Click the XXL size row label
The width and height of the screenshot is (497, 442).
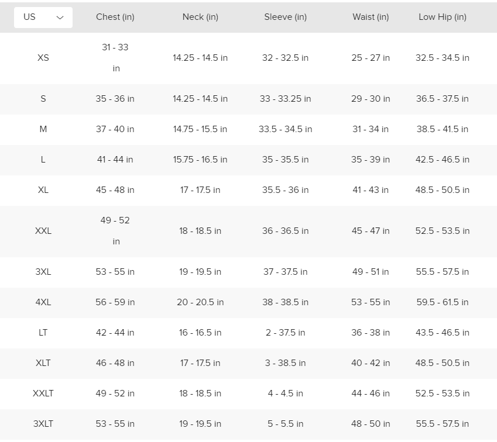[43, 231]
